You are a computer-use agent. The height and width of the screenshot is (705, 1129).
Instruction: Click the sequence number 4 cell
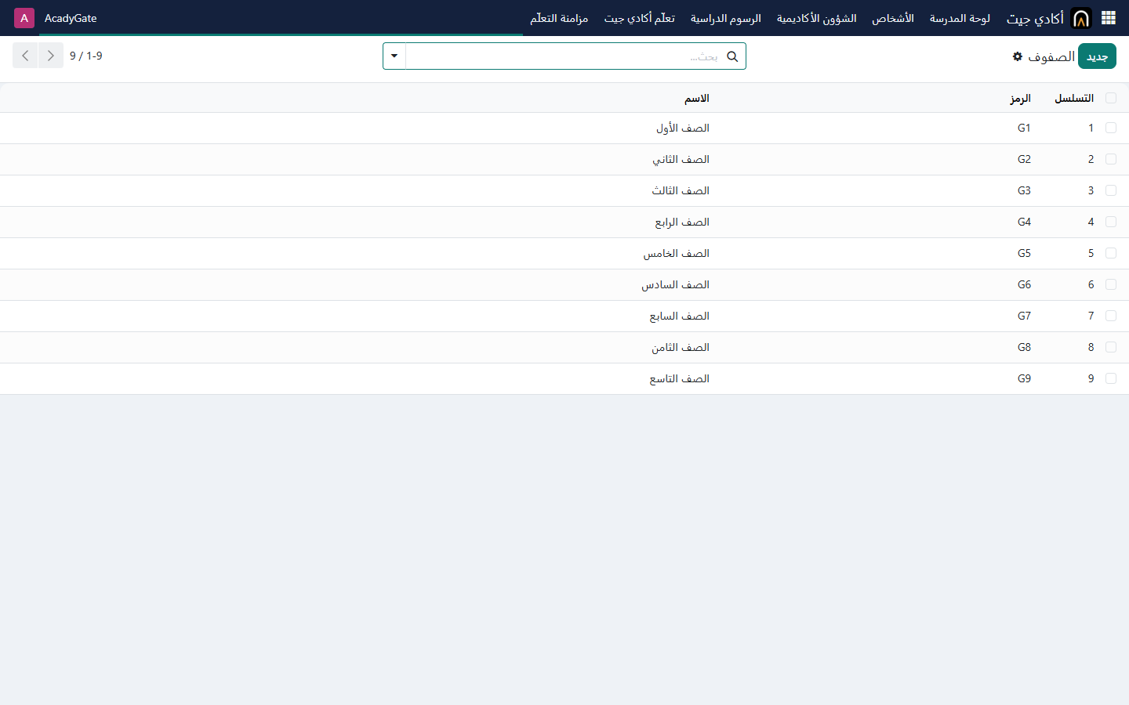(1091, 222)
